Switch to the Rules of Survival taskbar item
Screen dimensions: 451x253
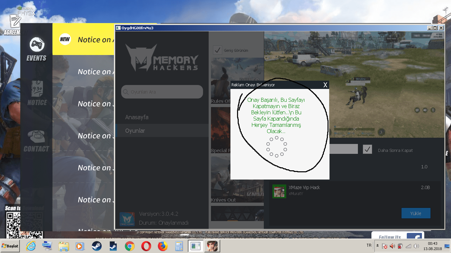(212, 246)
